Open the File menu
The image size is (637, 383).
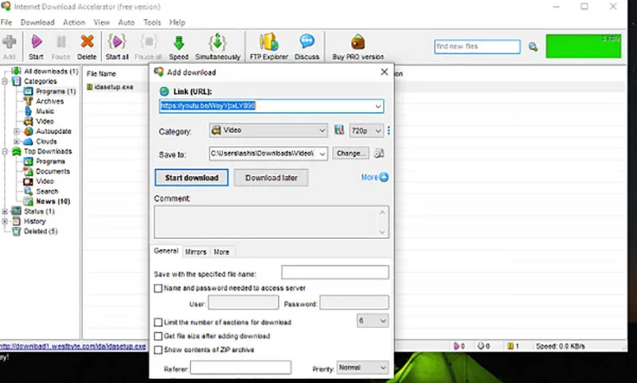coord(6,22)
